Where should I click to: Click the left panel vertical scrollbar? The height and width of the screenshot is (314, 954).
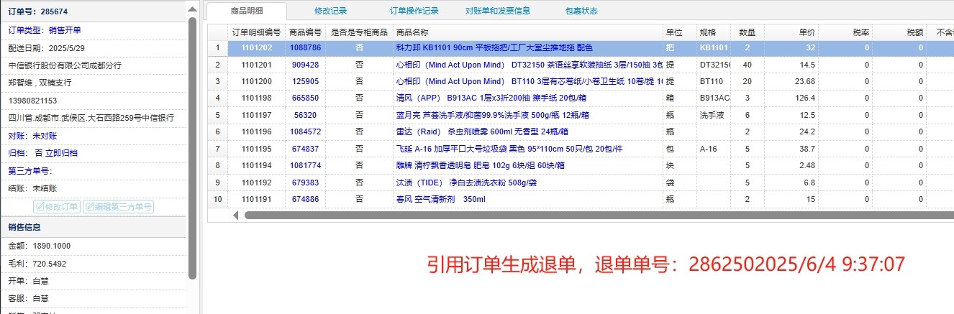click(x=192, y=147)
